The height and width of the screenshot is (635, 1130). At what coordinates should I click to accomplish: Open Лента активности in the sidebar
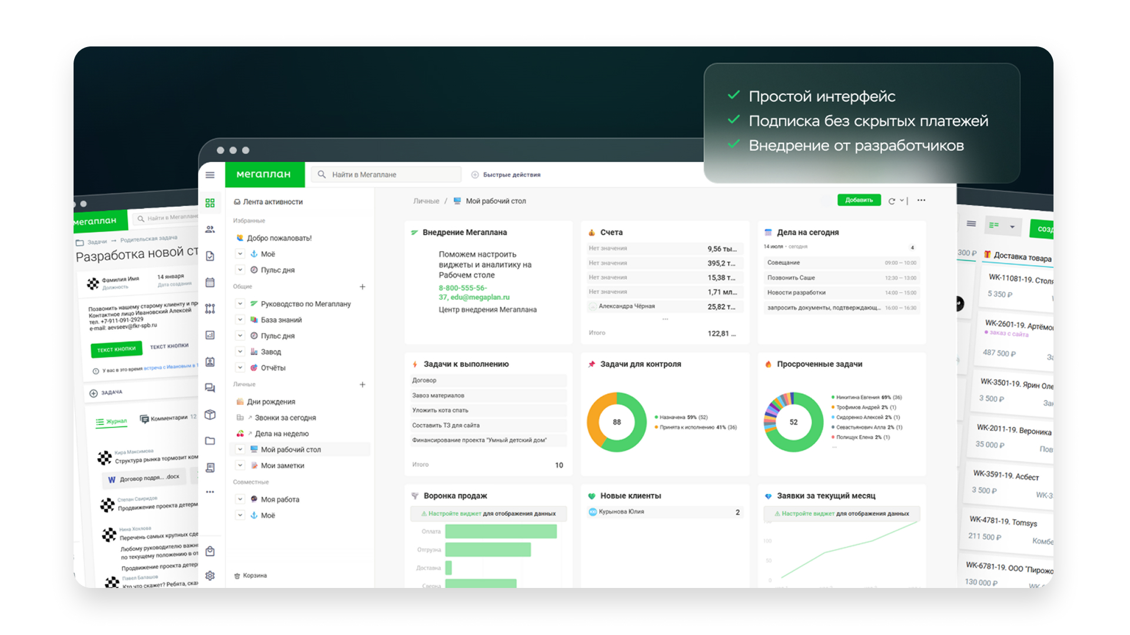point(272,202)
